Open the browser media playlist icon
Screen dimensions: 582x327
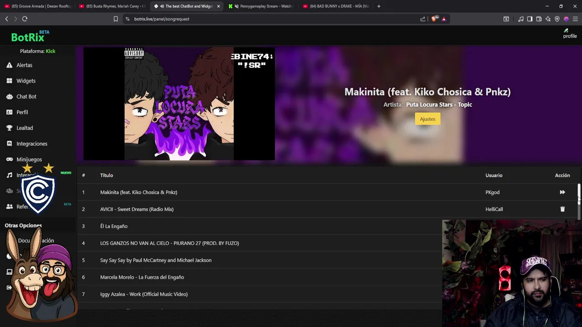(521, 19)
